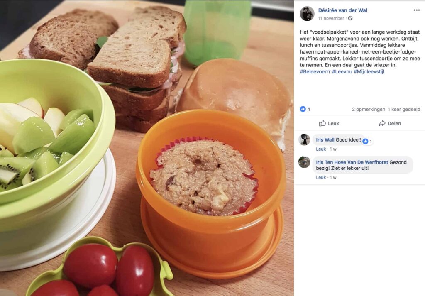Click the food photo of the post
425x296 pixels.
coord(147,148)
